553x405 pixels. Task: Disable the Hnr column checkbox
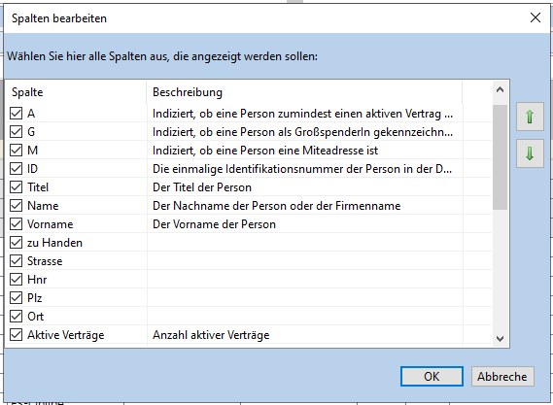pyautogui.click(x=16, y=280)
